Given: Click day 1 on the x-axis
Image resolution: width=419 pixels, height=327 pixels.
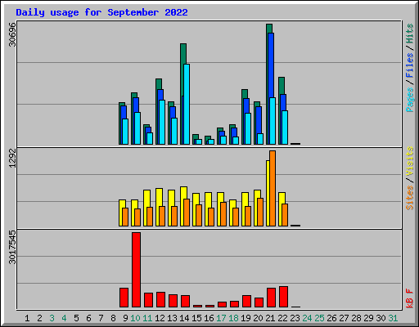Looking at the screenshot, I should click(x=27, y=318).
